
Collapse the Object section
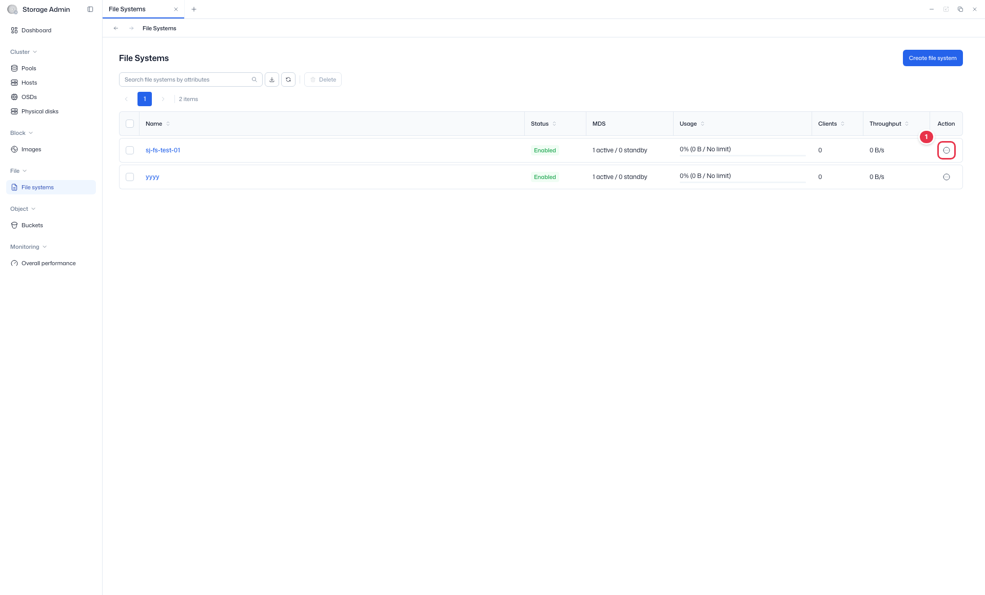click(x=23, y=209)
